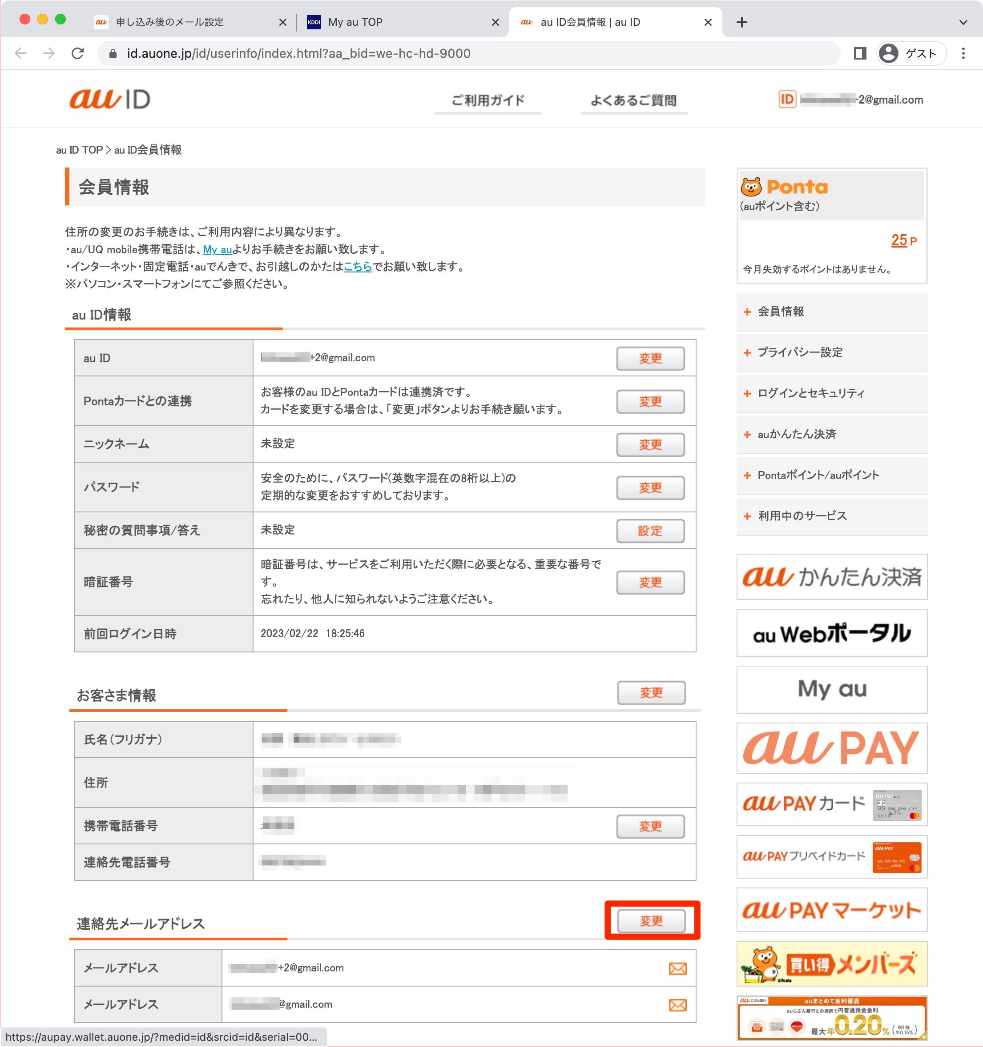The height and width of the screenshot is (1047, 983).
Task: Click the lock icon in the address bar
Action: coord(112,54)
